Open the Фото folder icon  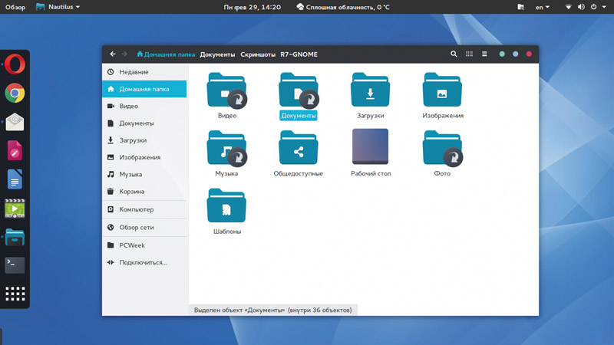(443, 148)
